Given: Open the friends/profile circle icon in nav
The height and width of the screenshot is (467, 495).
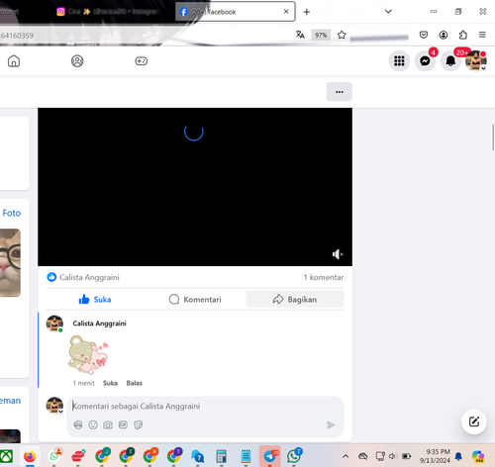Looking at the screenshot, I should point(77,61).
